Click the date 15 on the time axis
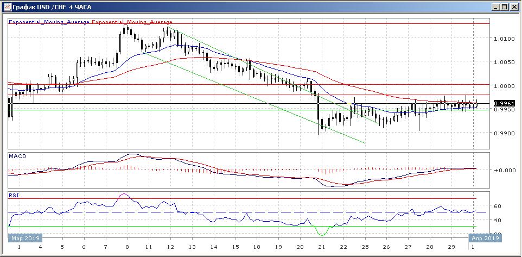The height and width of the screenshot is (257, 522). (x=235, y=247)
